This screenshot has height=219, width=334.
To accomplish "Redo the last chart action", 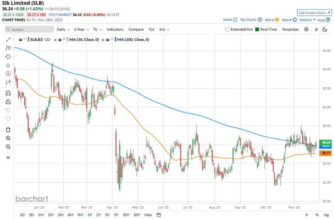I will 8,119.
